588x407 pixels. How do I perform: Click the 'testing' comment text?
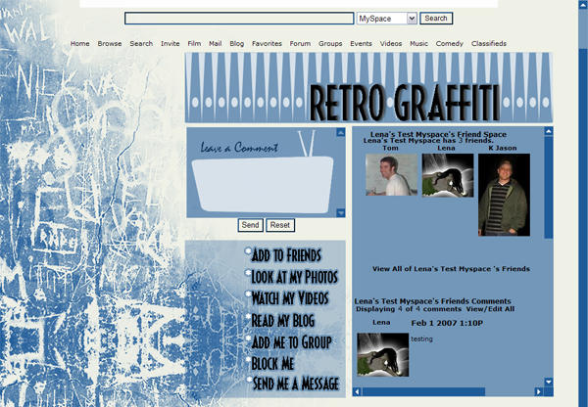421,339
